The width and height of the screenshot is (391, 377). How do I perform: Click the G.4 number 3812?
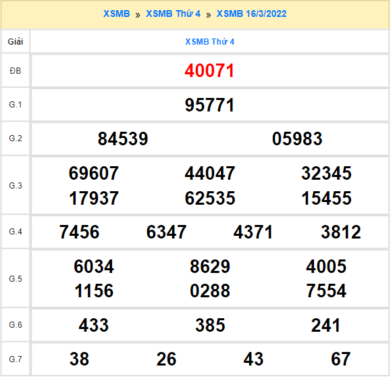(341, 232)
